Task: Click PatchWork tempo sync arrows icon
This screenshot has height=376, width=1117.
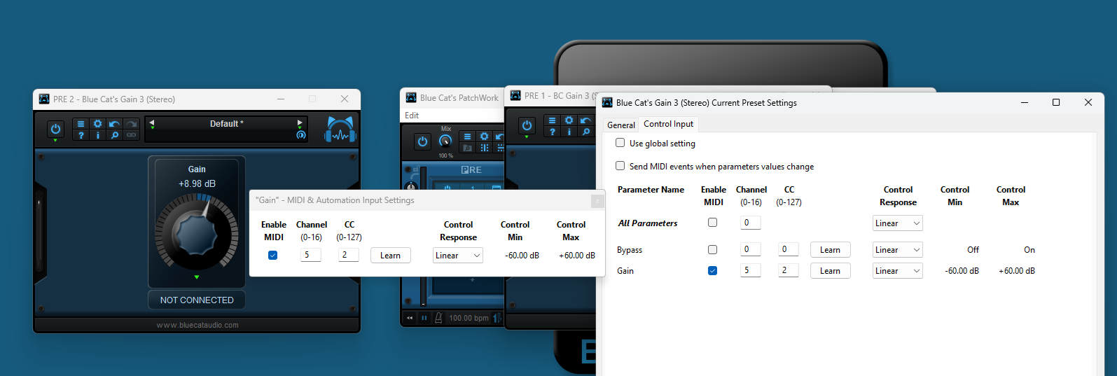Action: (x=497, y=318)
